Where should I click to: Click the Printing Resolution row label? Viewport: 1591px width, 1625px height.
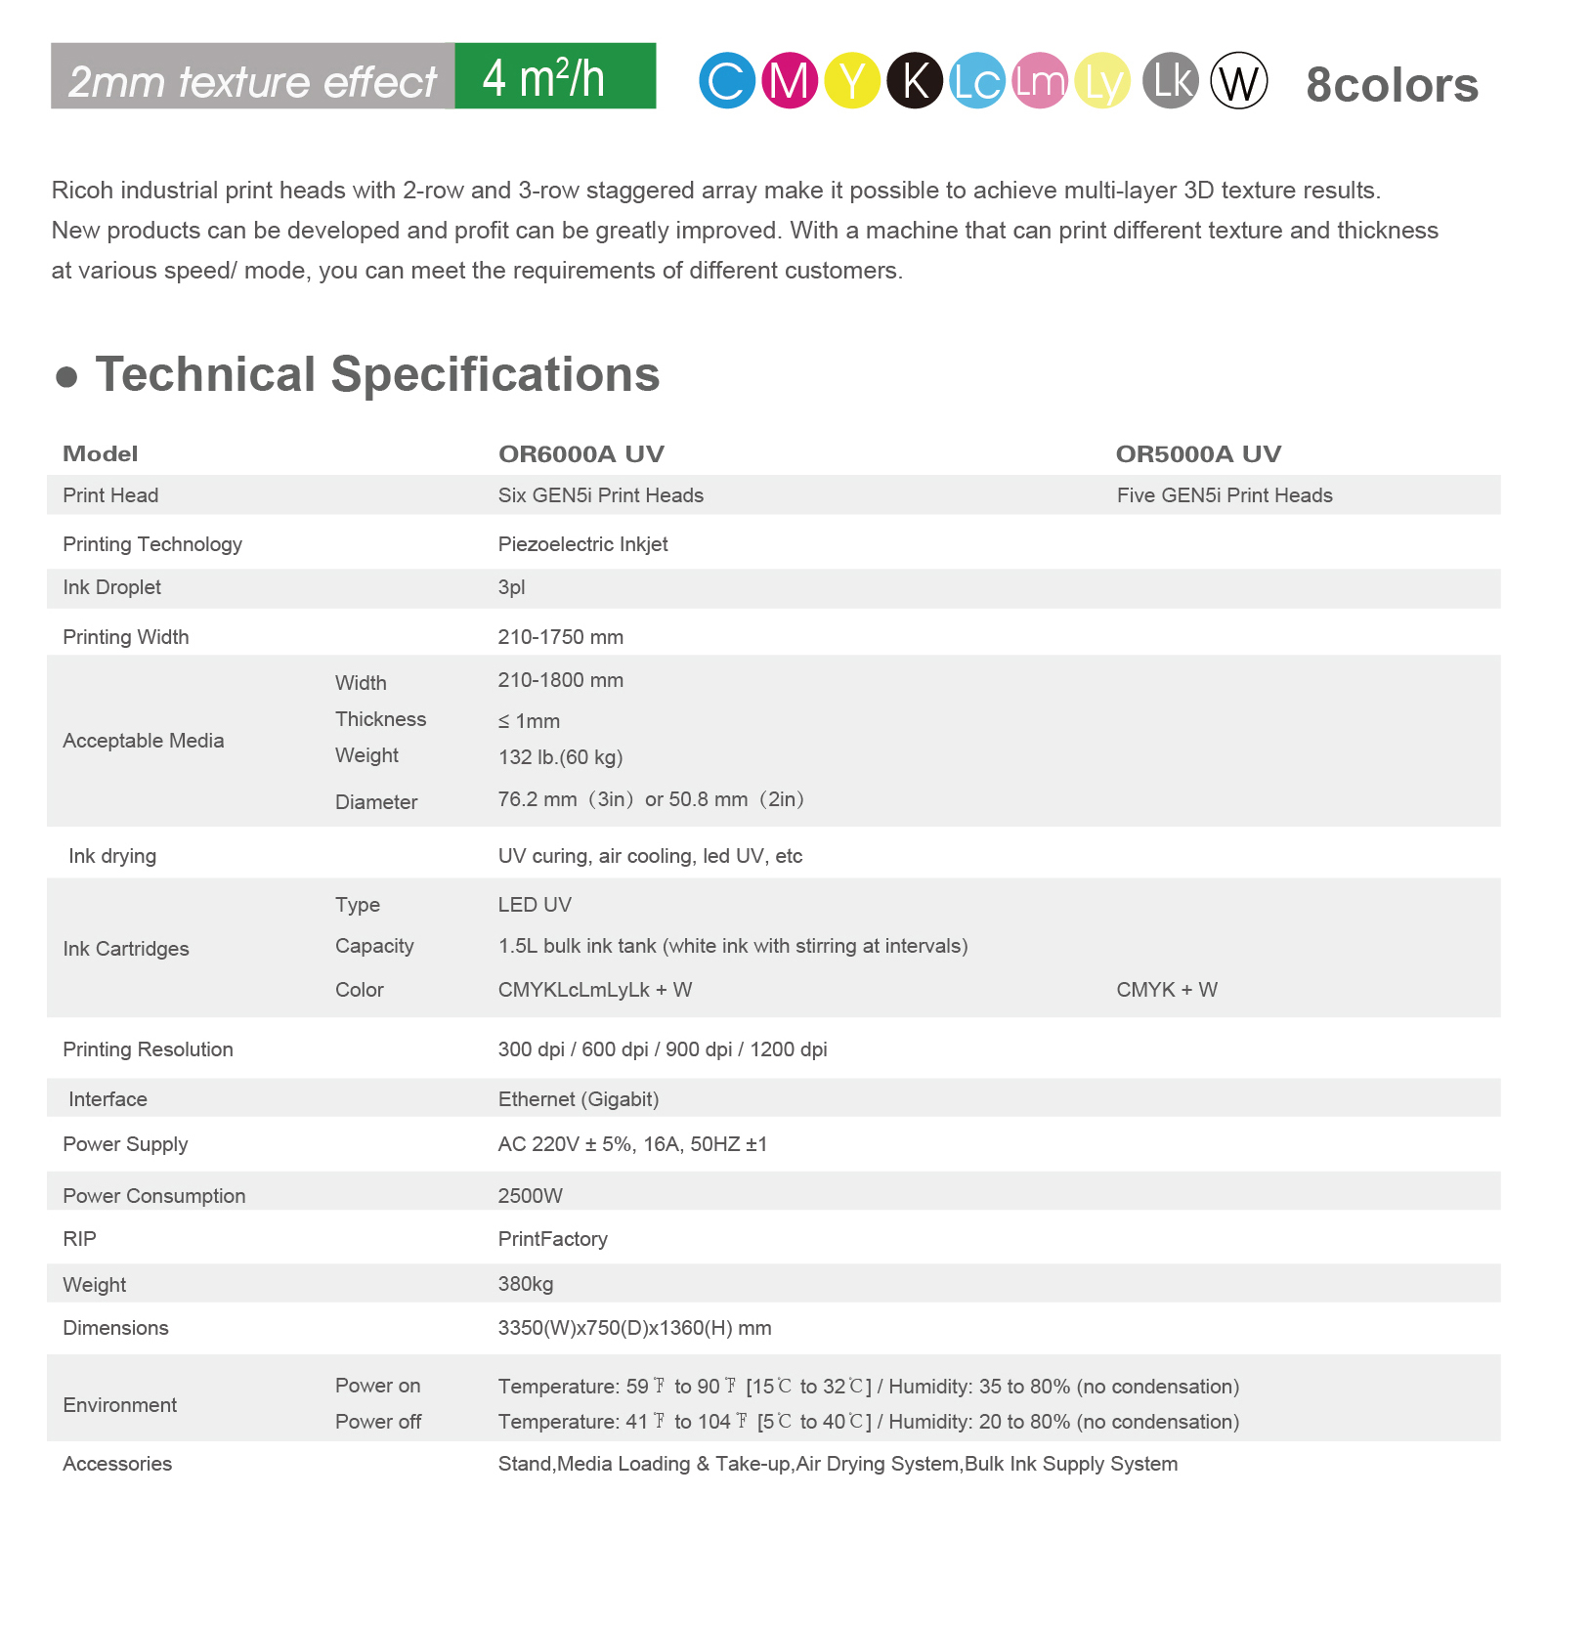[148, 1049]
